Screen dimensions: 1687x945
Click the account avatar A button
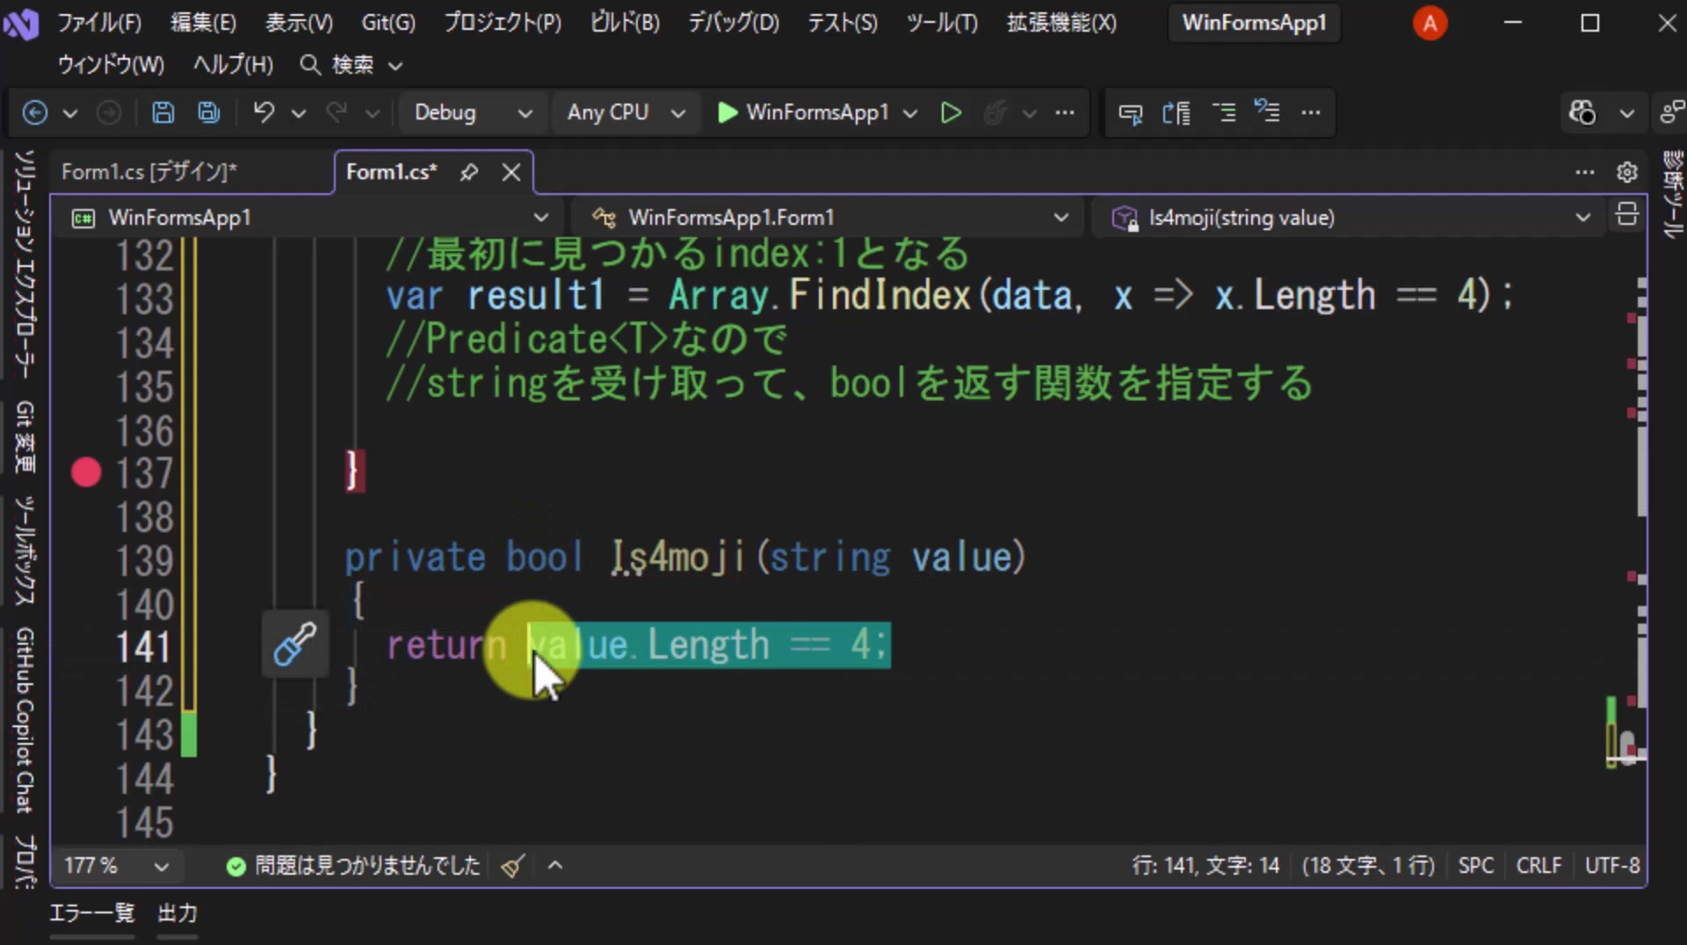(1430, 23)
